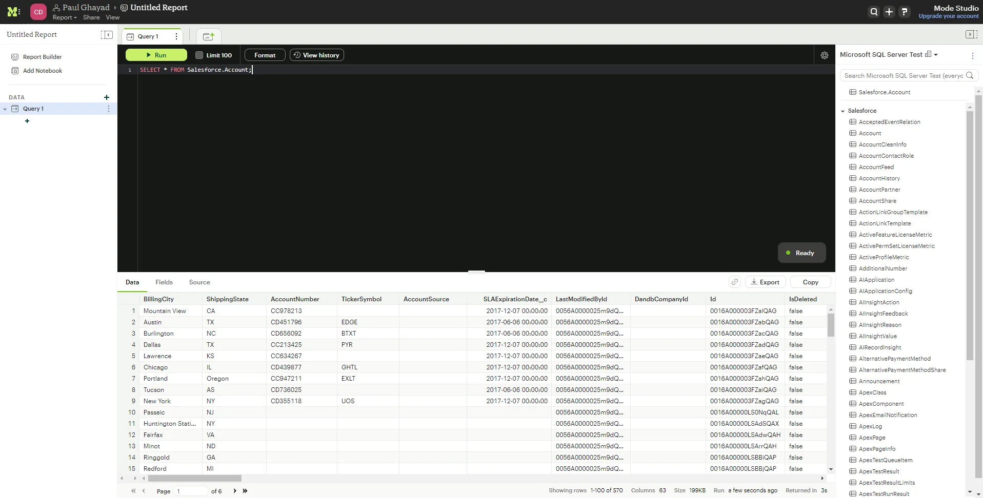
Task: Click the schema search input field
Action: pos(902,75)
